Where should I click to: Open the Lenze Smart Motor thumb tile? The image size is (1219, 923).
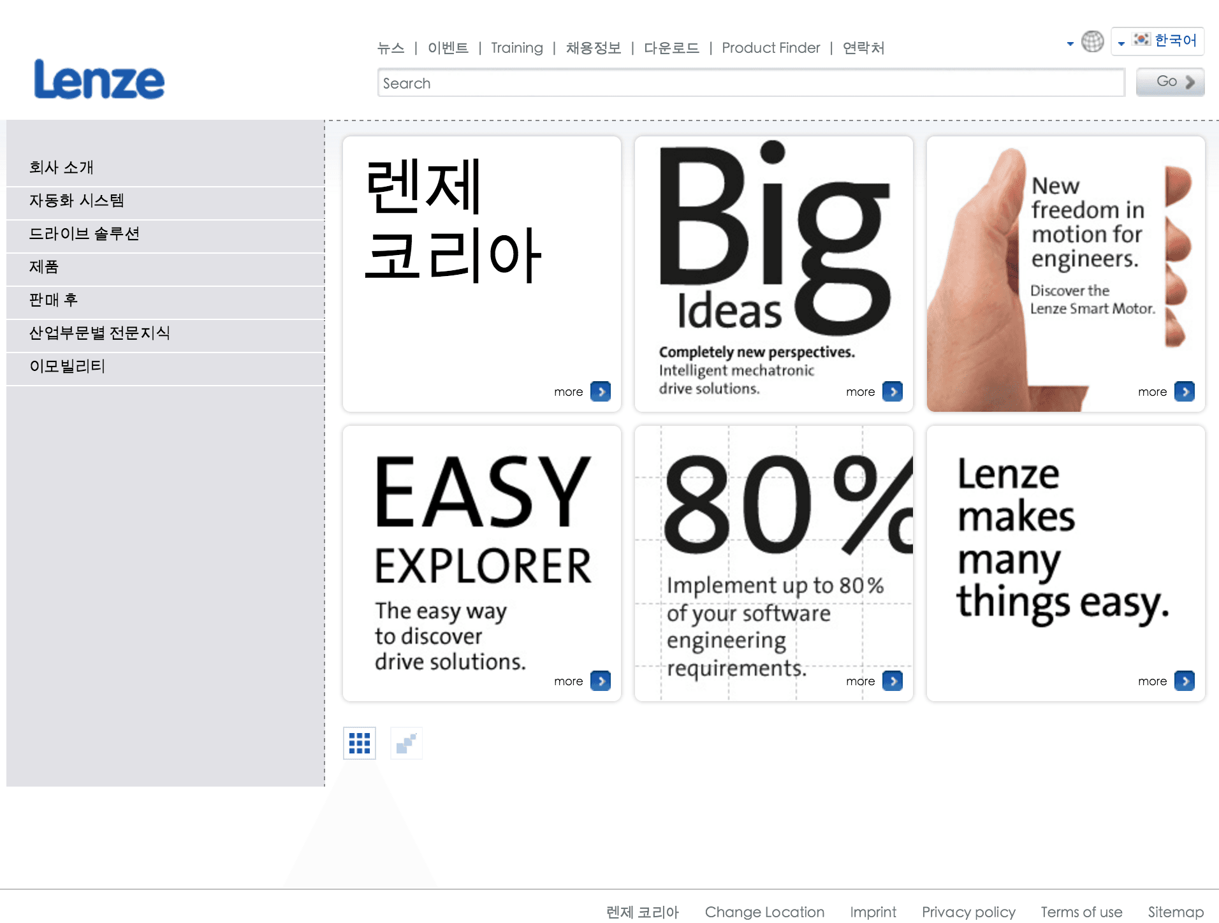1066,274
